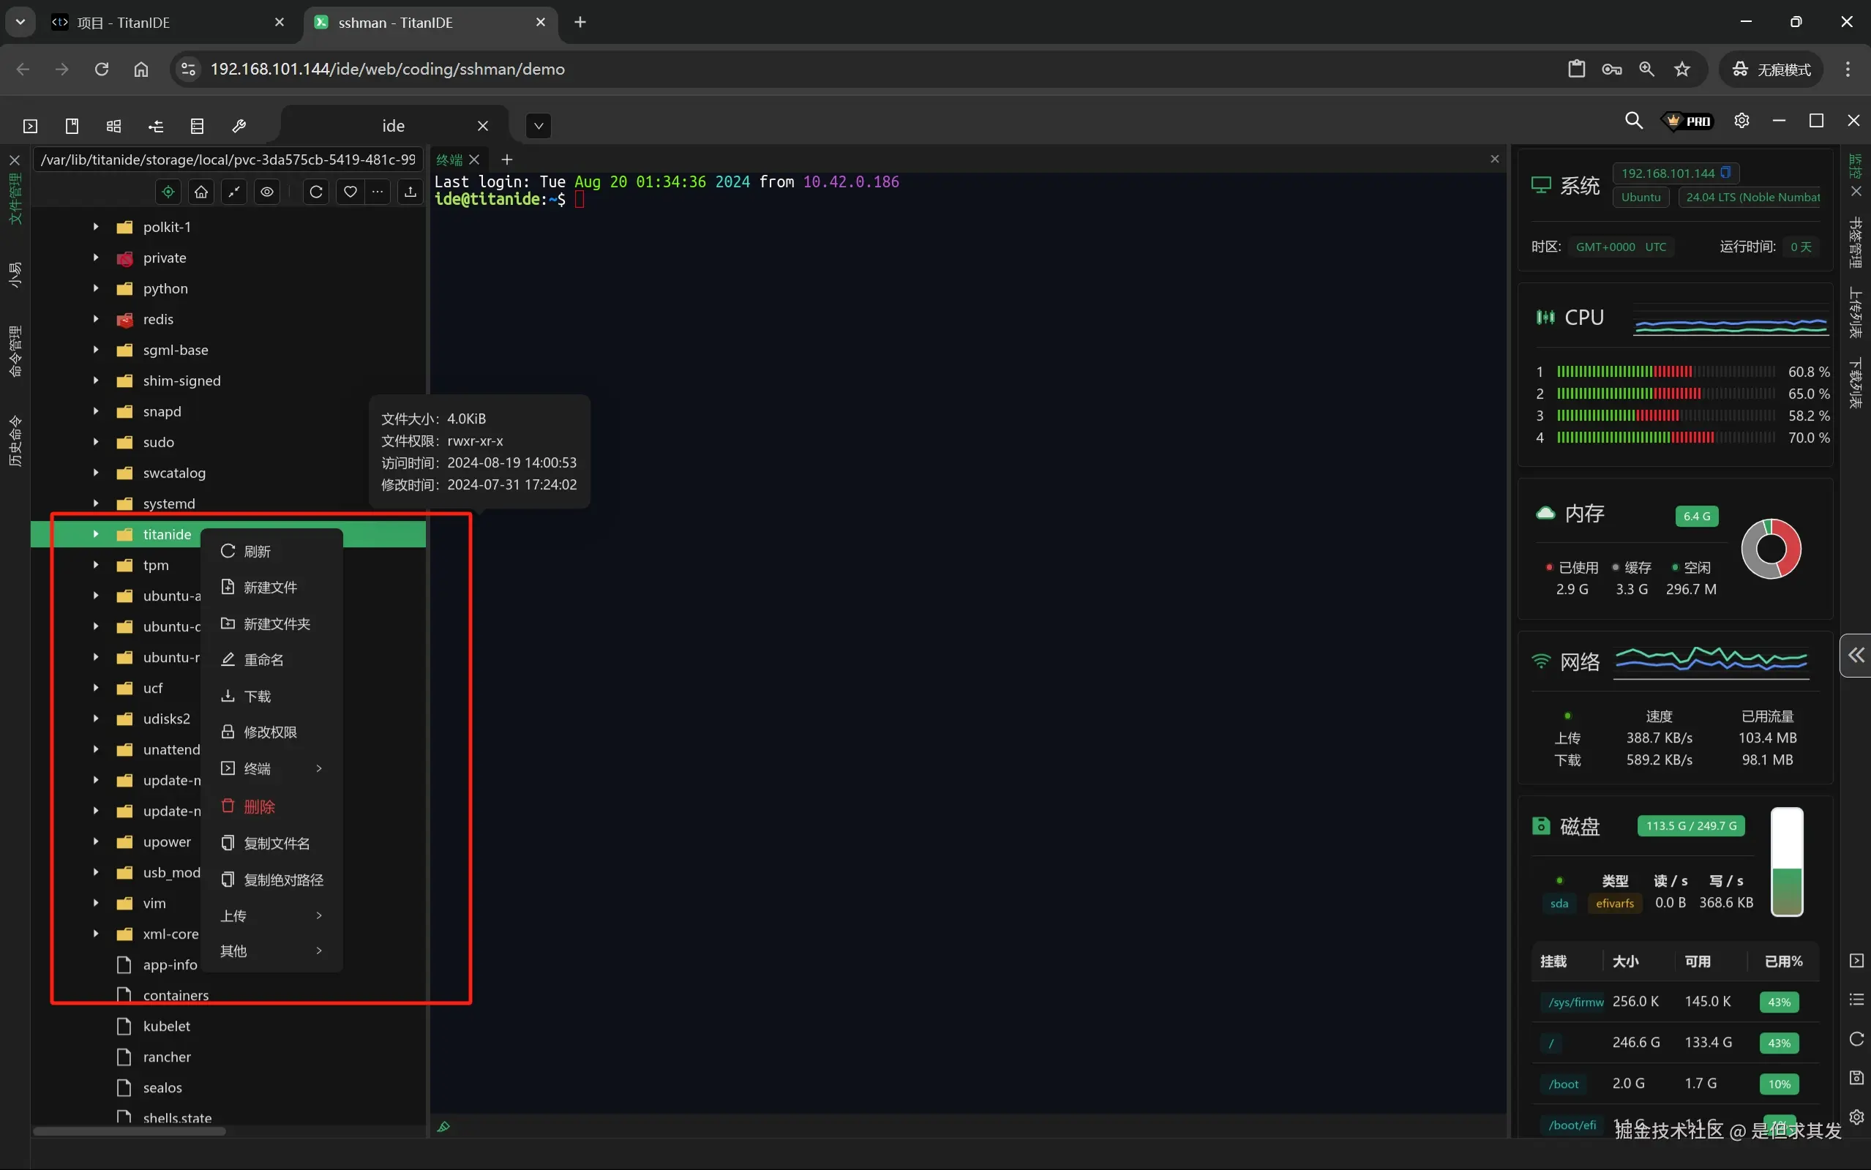Choose 删除 from the context menu
The width and height of the screenshot is (1871, 1170).
point(259,806)
